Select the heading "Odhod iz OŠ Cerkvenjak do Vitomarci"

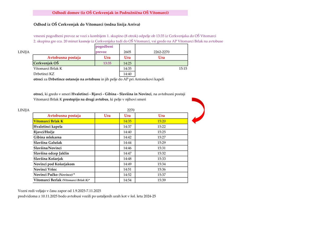point(87,24)
